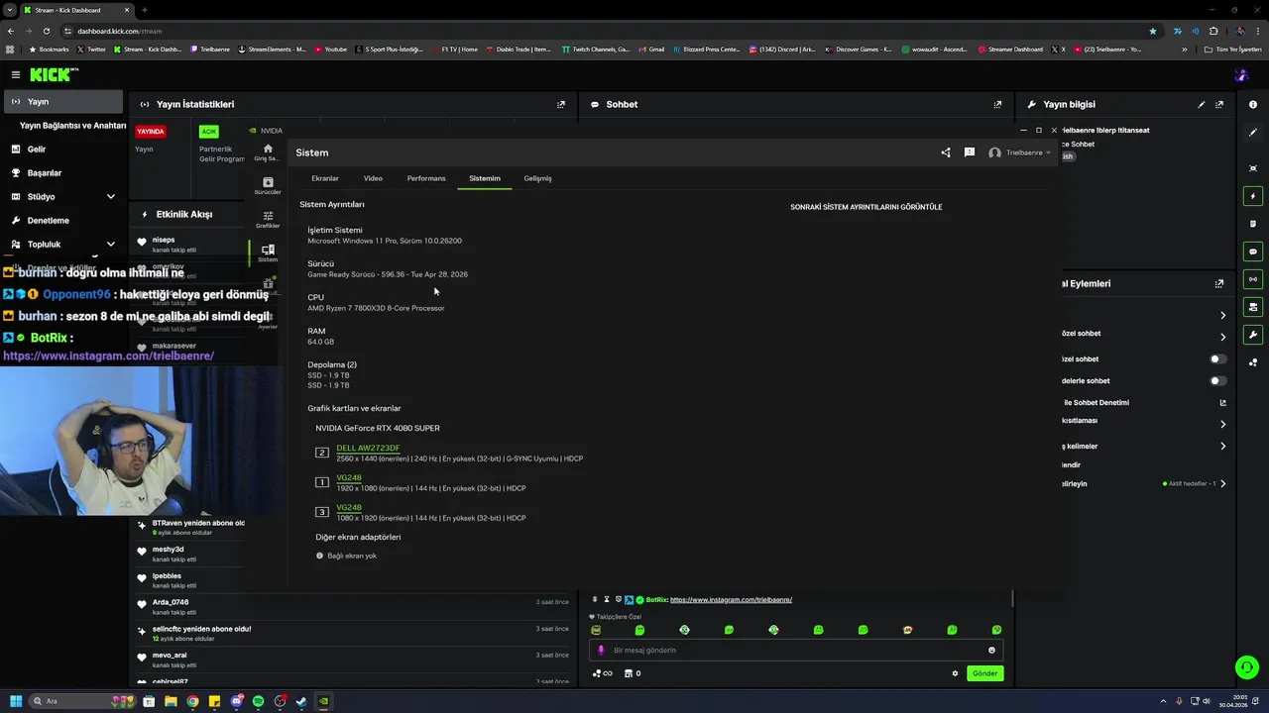Open chat settings gear near Gönder
Viewport: 1269px width, 713px height.
coord(955,673)
